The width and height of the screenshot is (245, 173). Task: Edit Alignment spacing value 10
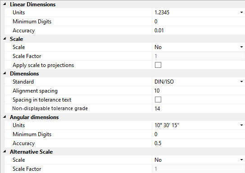pyautogui.click(x=199, y=91)
